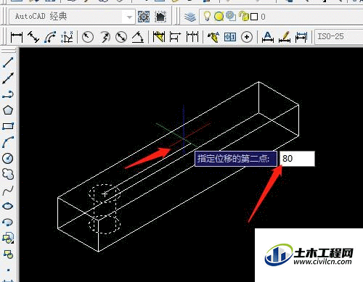Toggle layer freeze sun icon
The height and width of the screenshot is (282, 363).
click(x=219, y=17)
